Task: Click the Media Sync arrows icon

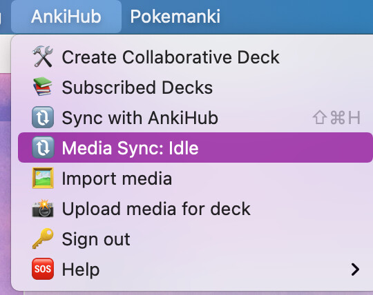Action: pyautogui.click(x=43, y=147)
